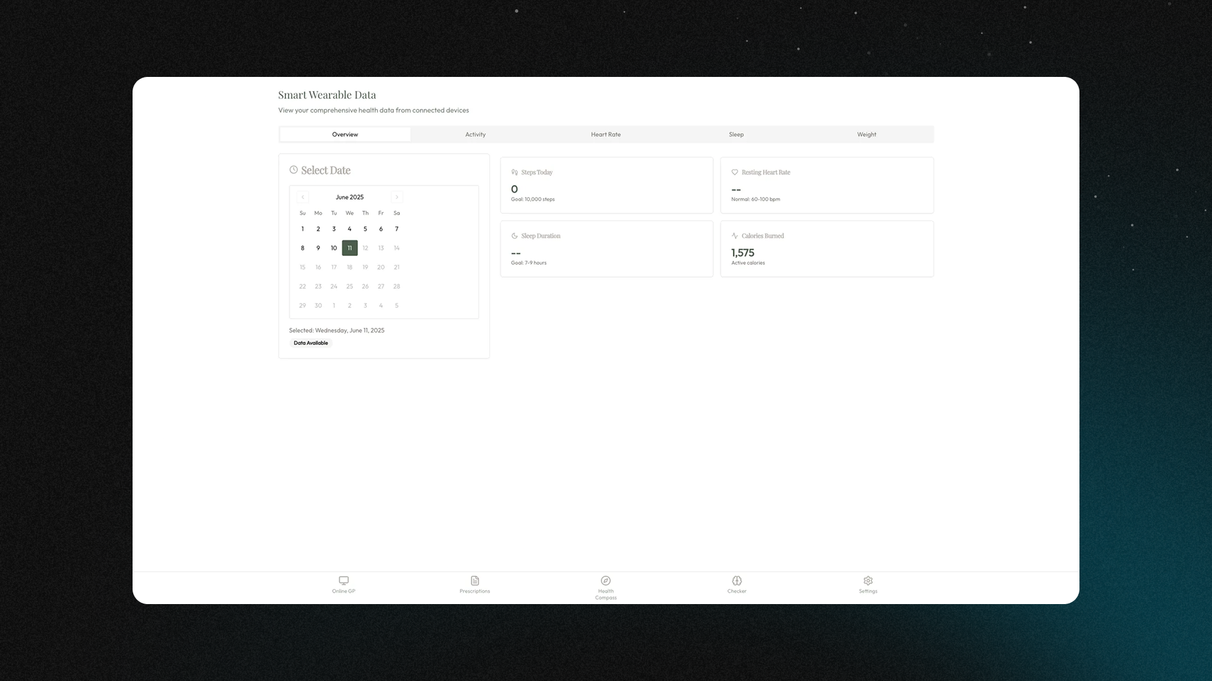Click footprints icon on Steps Today card
Viewport: 1212px width, 681px height.
coord(514,172)
